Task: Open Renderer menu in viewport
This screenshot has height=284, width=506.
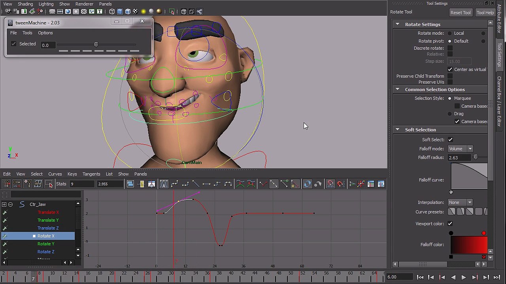Action: click(84, 4)
